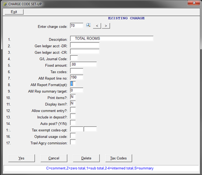Click the AM Report line no field

click(x=77, y=77)
